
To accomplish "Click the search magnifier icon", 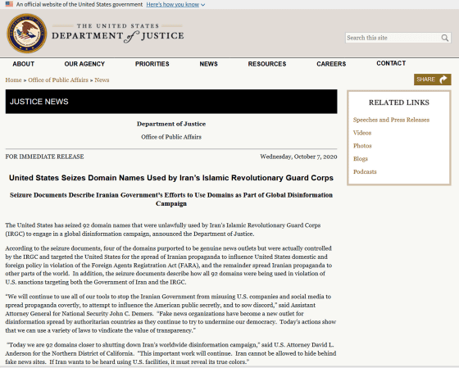I will pyautogui.click(x=444, y=38).
